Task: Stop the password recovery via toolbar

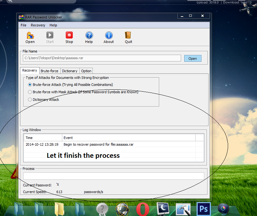Action: (69, 38)
